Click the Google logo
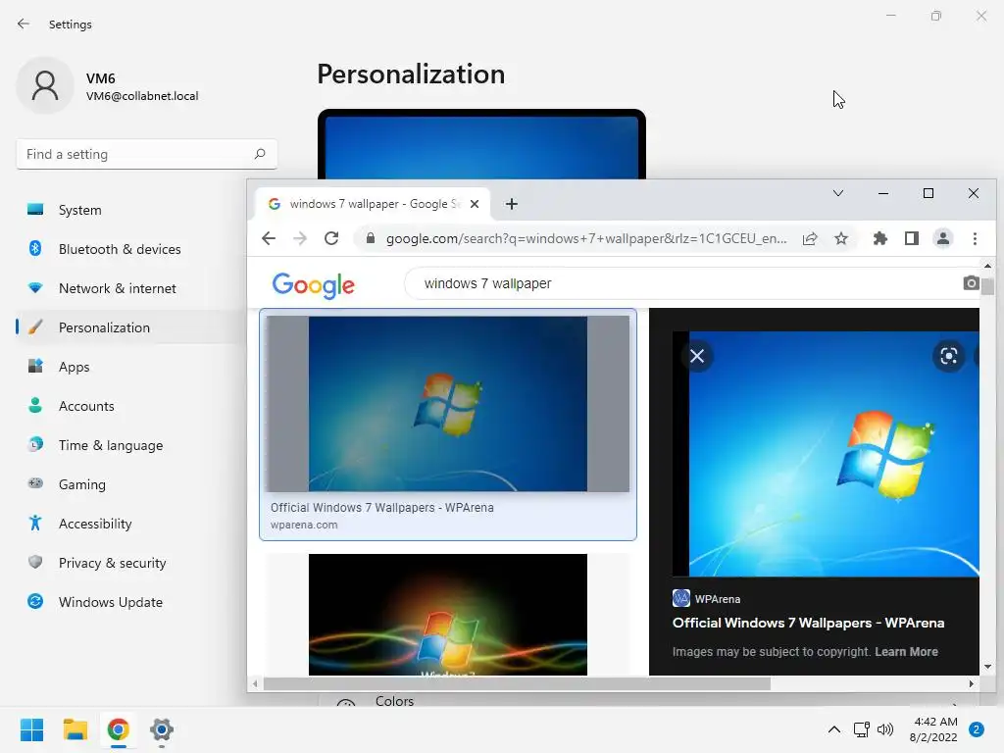Screen dimensions: 1004x753 coord(313,285)
